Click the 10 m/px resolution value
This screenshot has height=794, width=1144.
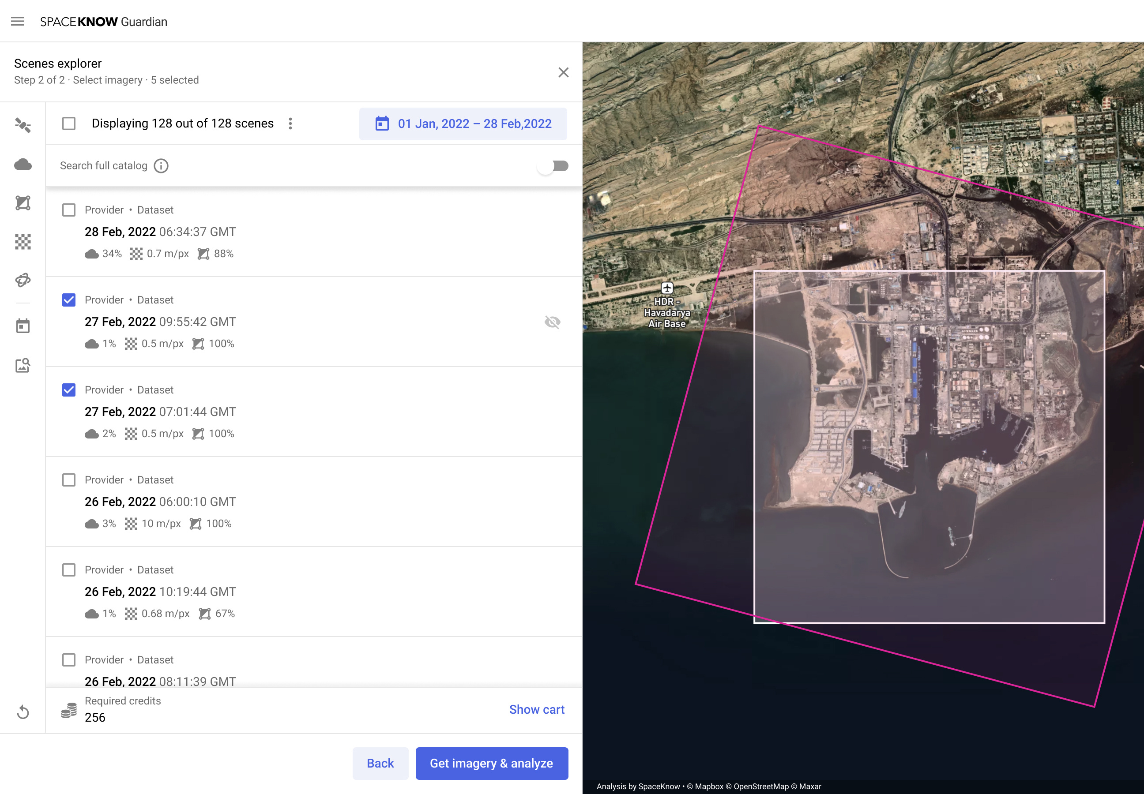pyautogui.click(x=161, y=524)
